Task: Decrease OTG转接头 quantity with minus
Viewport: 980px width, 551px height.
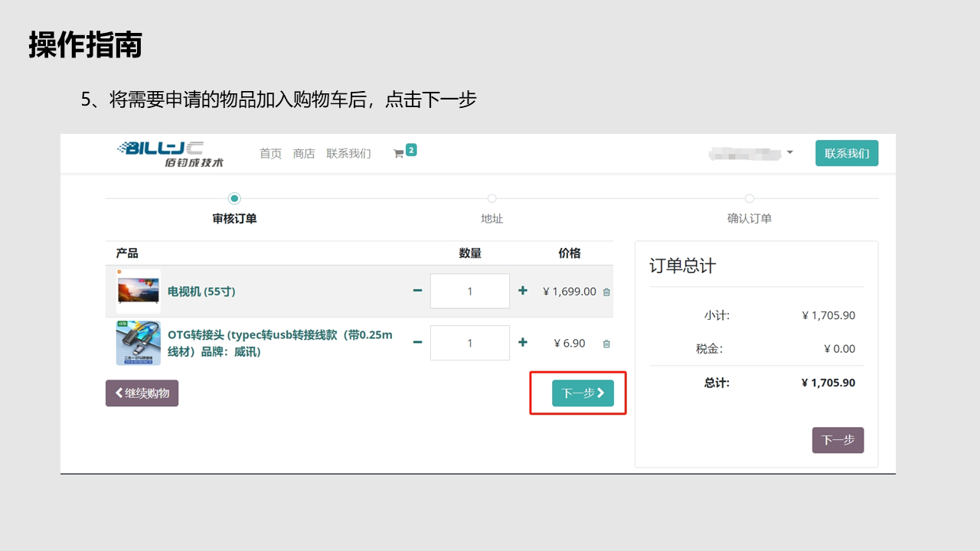Action: 417,342
